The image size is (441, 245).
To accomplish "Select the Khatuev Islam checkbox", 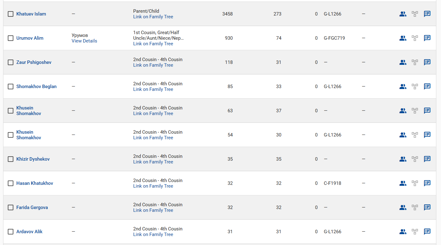I will (11, 14).
